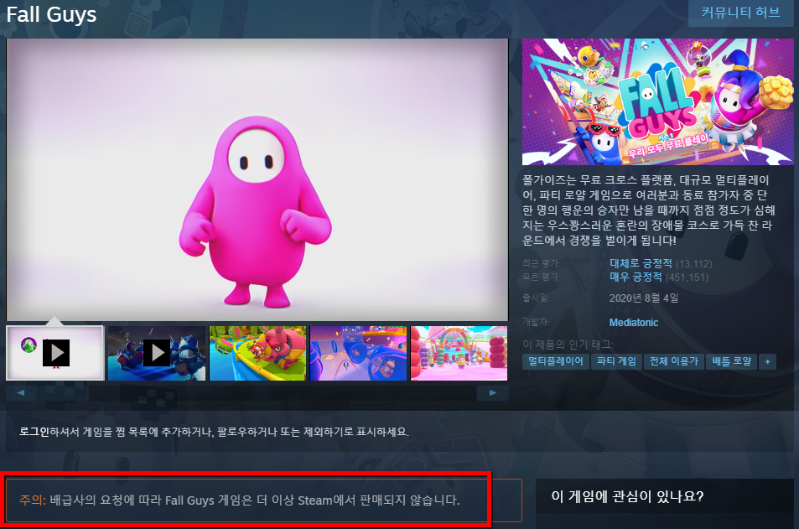Click release date 2020년 8월 4일 text
The height and width of the screenshot is (529, 799).
click(644, 298)
